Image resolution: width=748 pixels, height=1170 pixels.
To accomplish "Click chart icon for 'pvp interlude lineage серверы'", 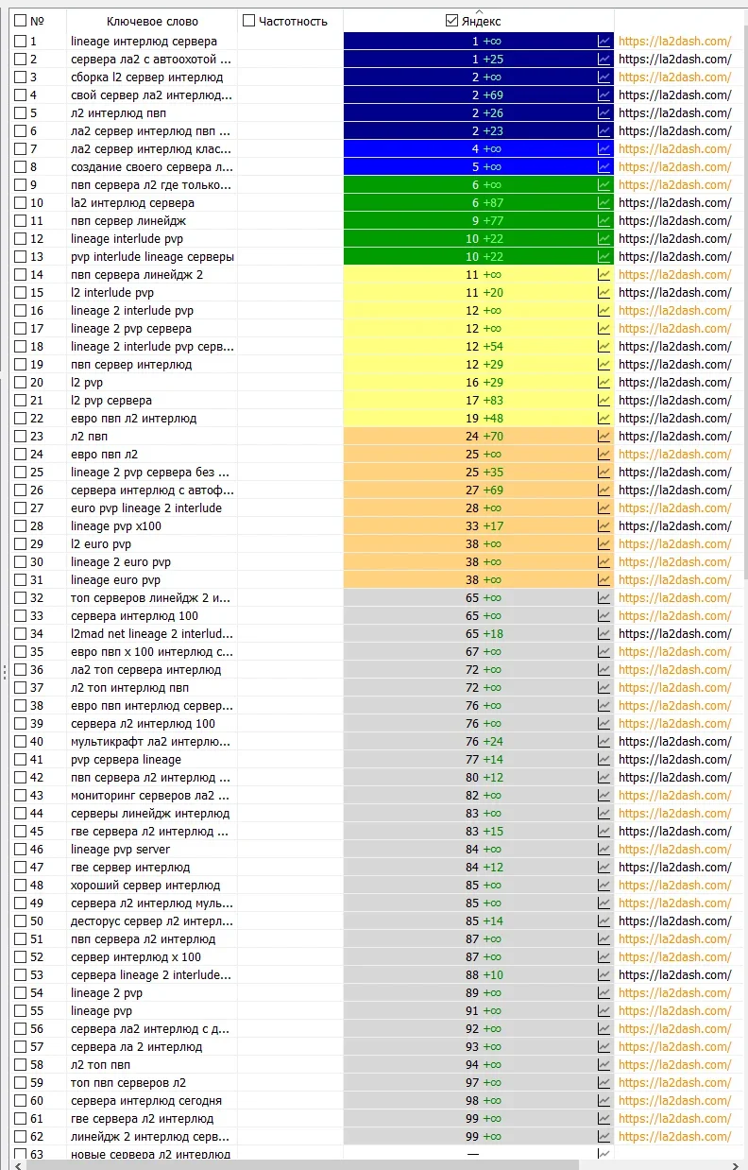I will pos(604,256).
